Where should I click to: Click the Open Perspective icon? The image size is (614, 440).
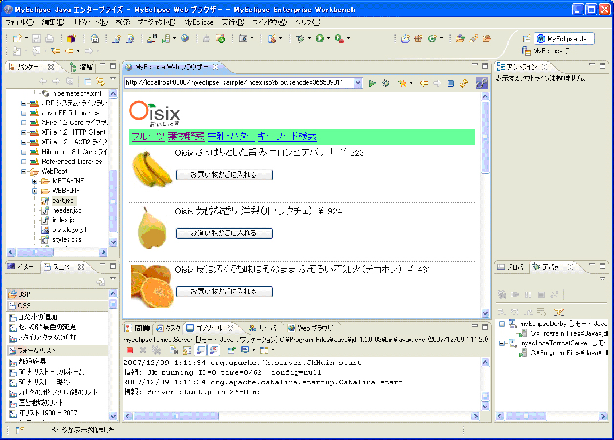[527, 38]
